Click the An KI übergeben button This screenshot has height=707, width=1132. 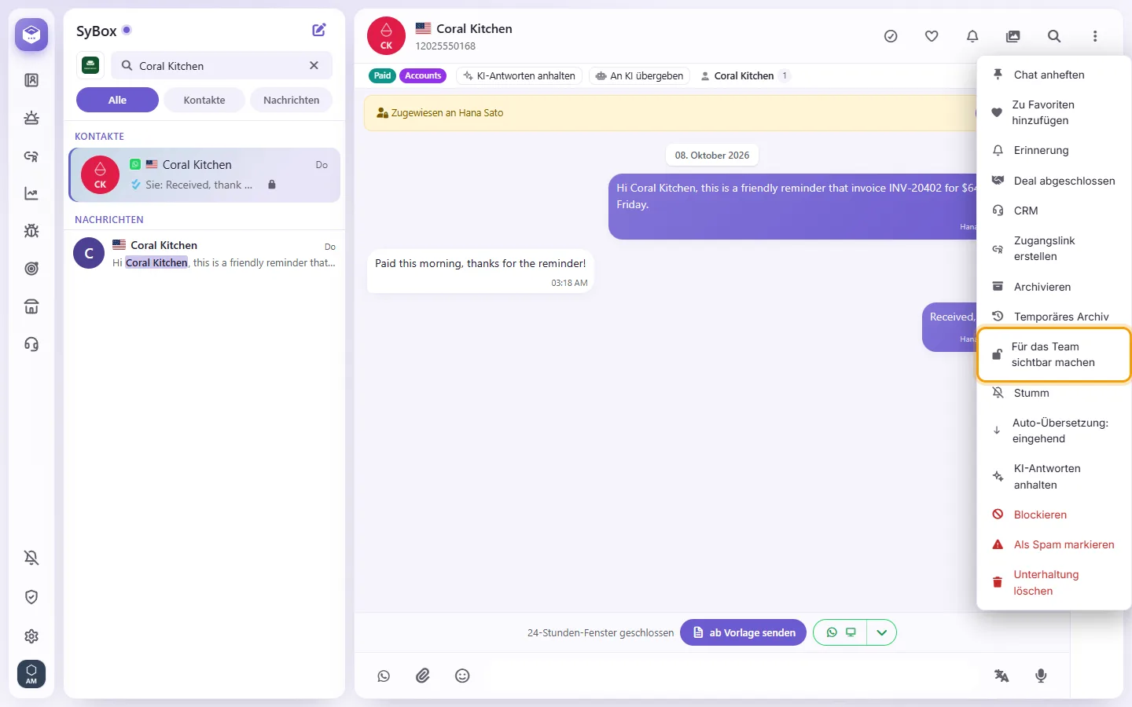point(639,75)
